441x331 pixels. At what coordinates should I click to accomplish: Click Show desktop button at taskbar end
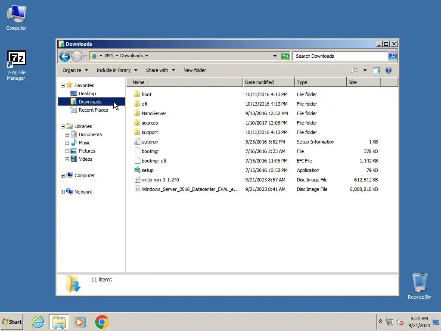pos(436,322)
